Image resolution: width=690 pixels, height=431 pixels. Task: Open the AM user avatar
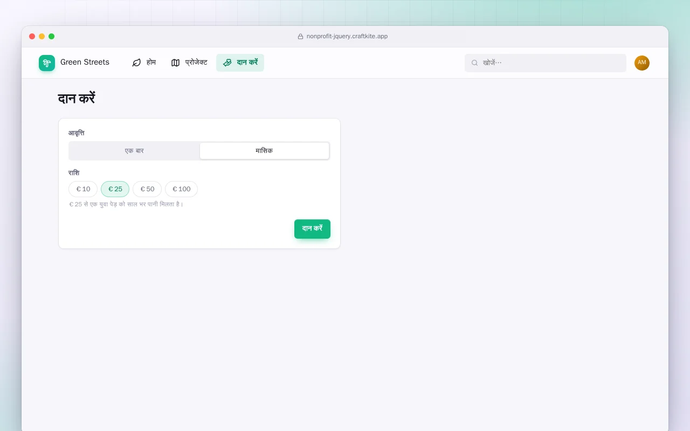pyautogui.click(x=642, y=63)
